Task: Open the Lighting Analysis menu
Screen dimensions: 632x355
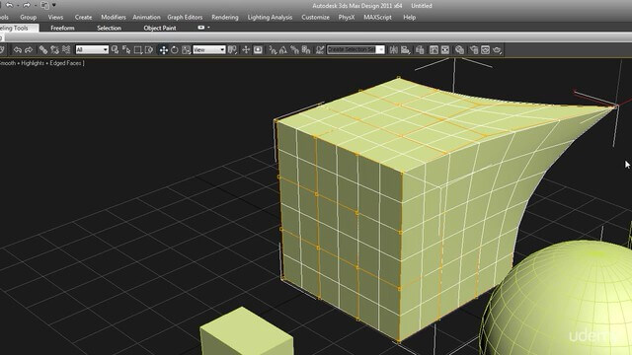Action: click(270, 18)
